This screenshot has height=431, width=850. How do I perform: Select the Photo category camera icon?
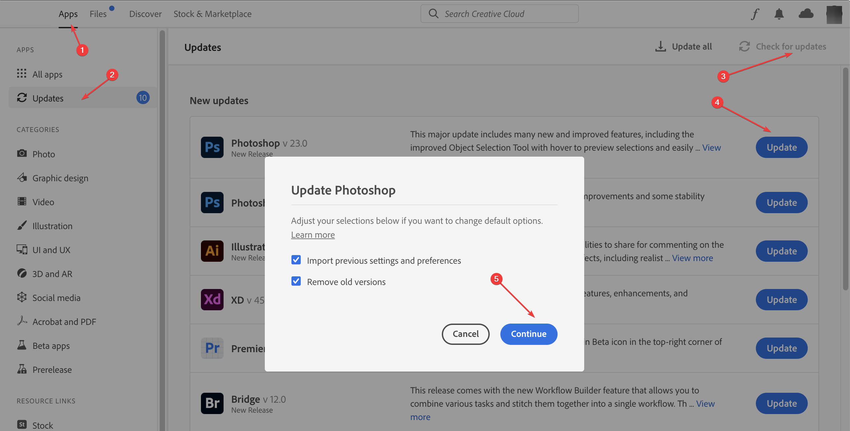tap(22, 153)
